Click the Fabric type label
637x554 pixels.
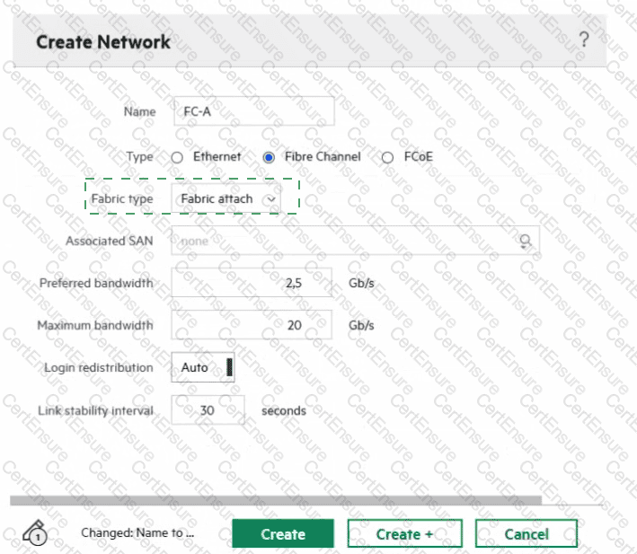[122, 198]
